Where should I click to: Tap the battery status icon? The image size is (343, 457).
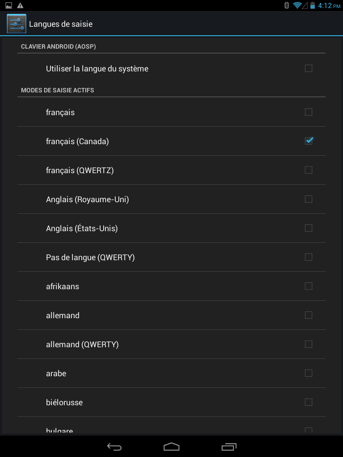click(312, 5)
